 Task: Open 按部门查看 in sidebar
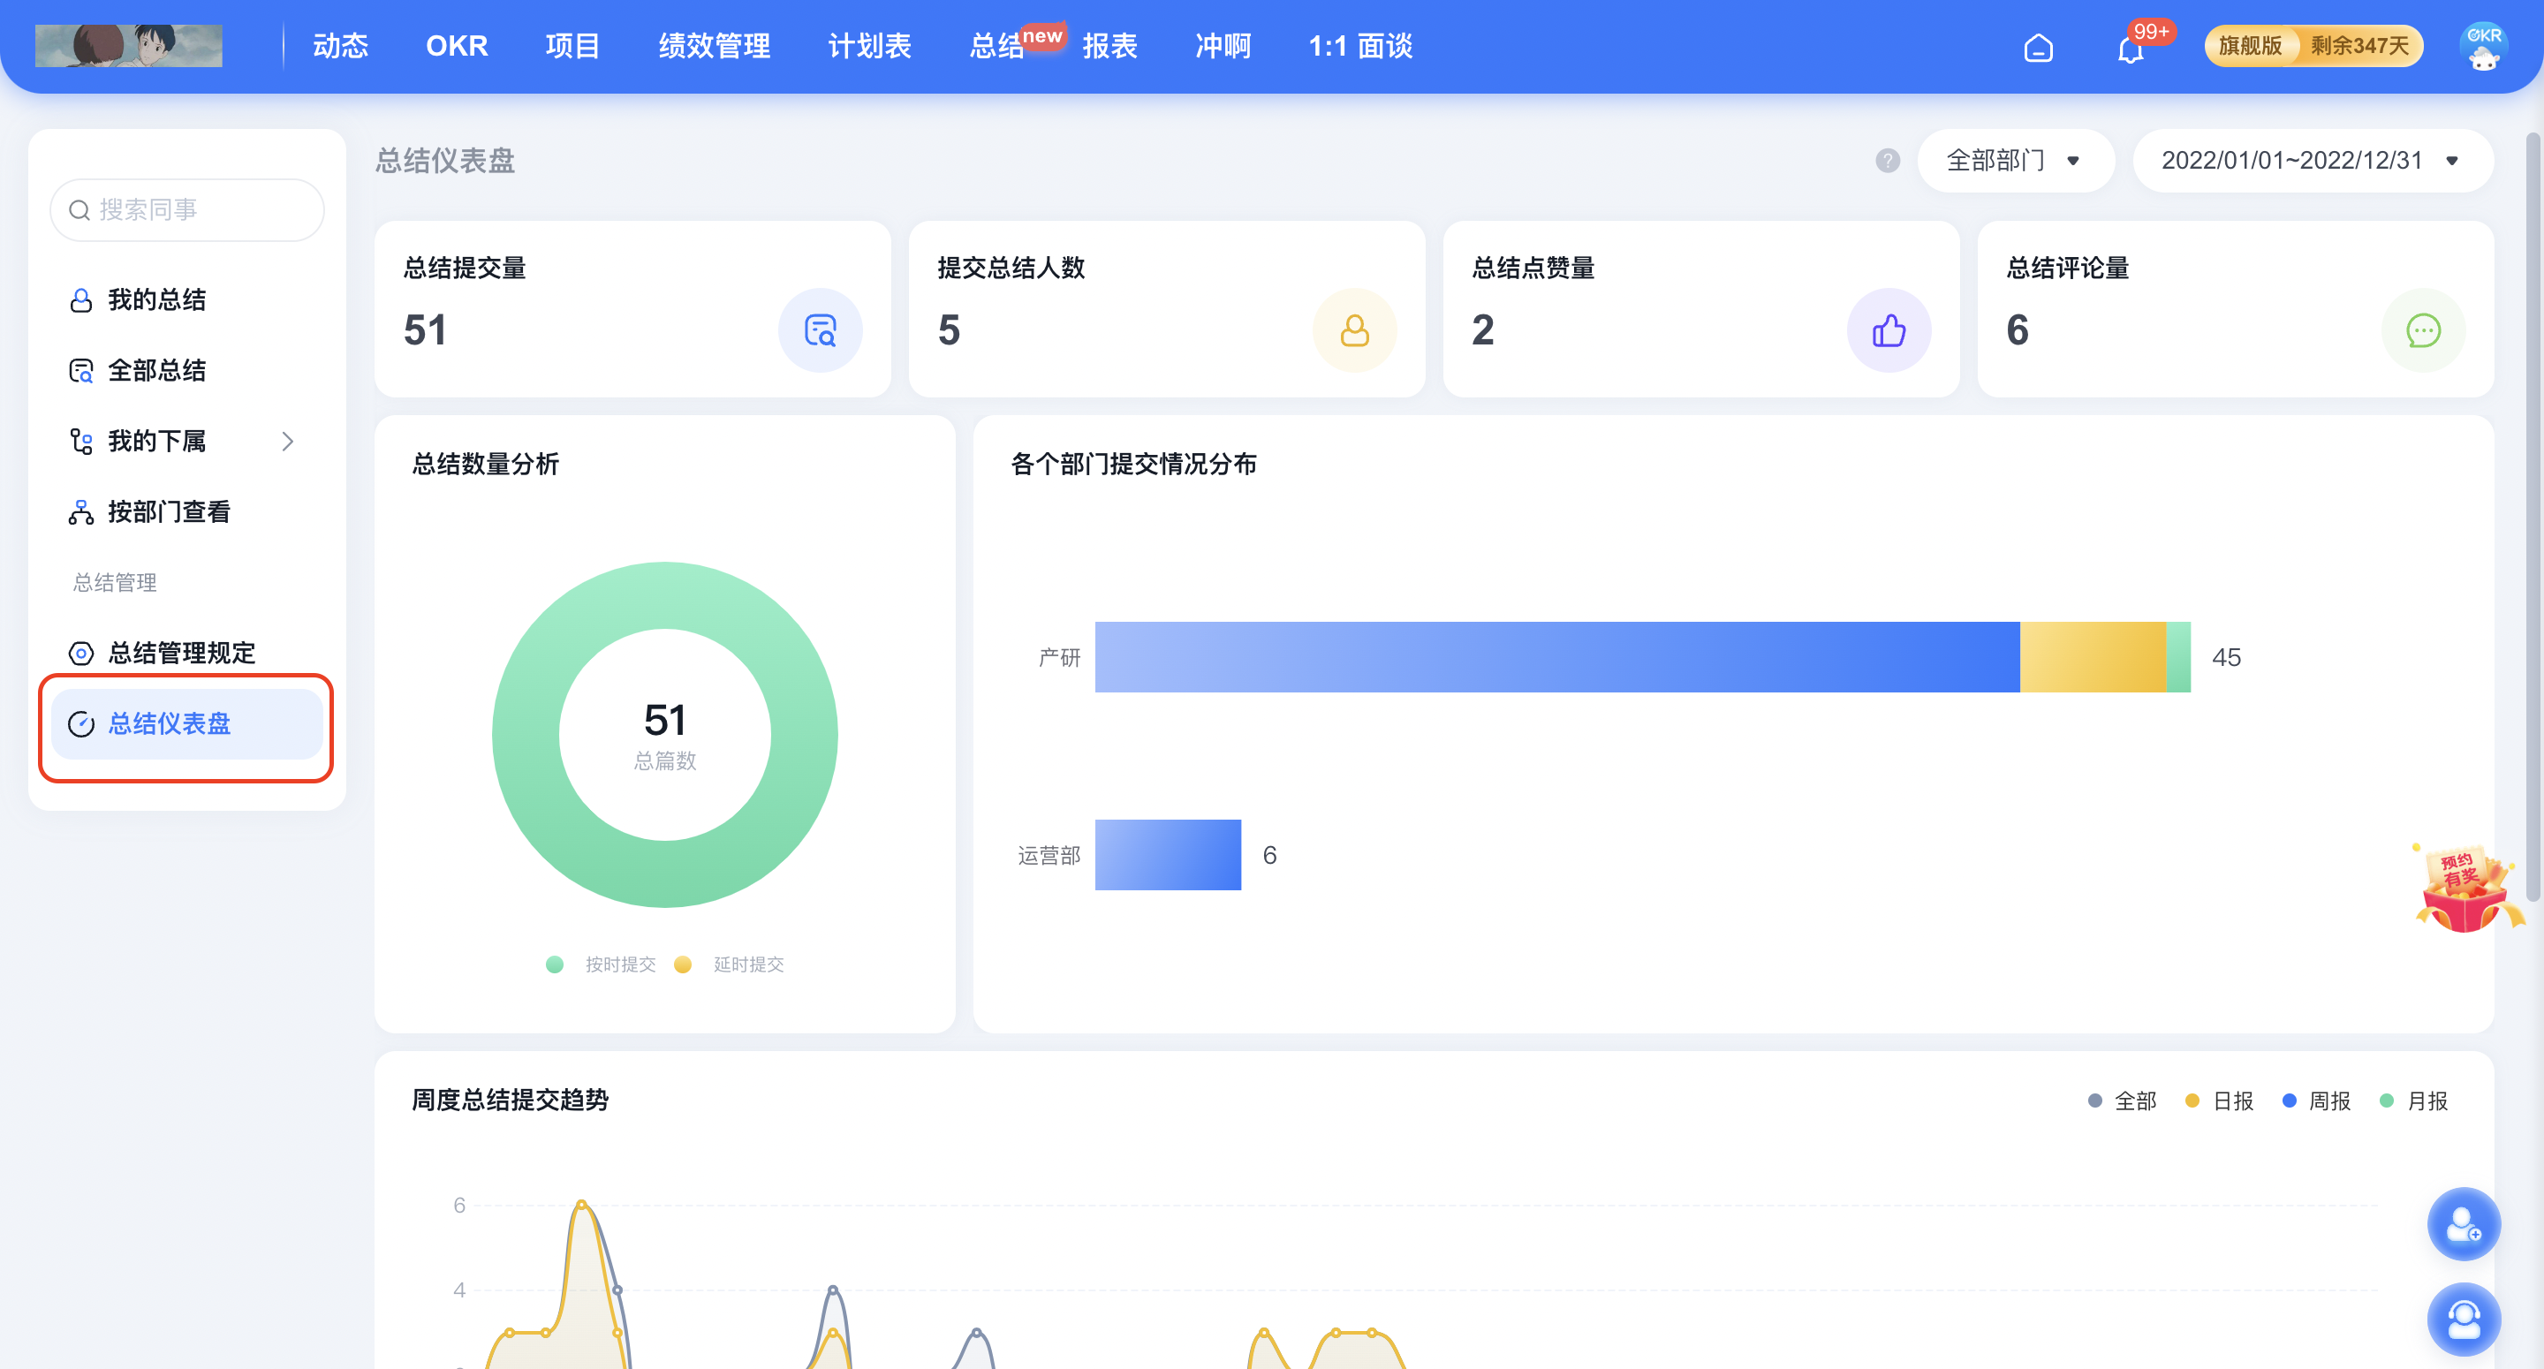[186, 512]
